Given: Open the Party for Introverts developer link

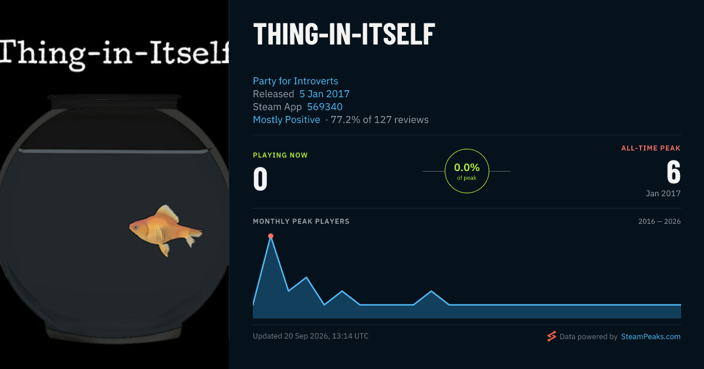Looking at the screenshot, I should click(x=295, y=81).
